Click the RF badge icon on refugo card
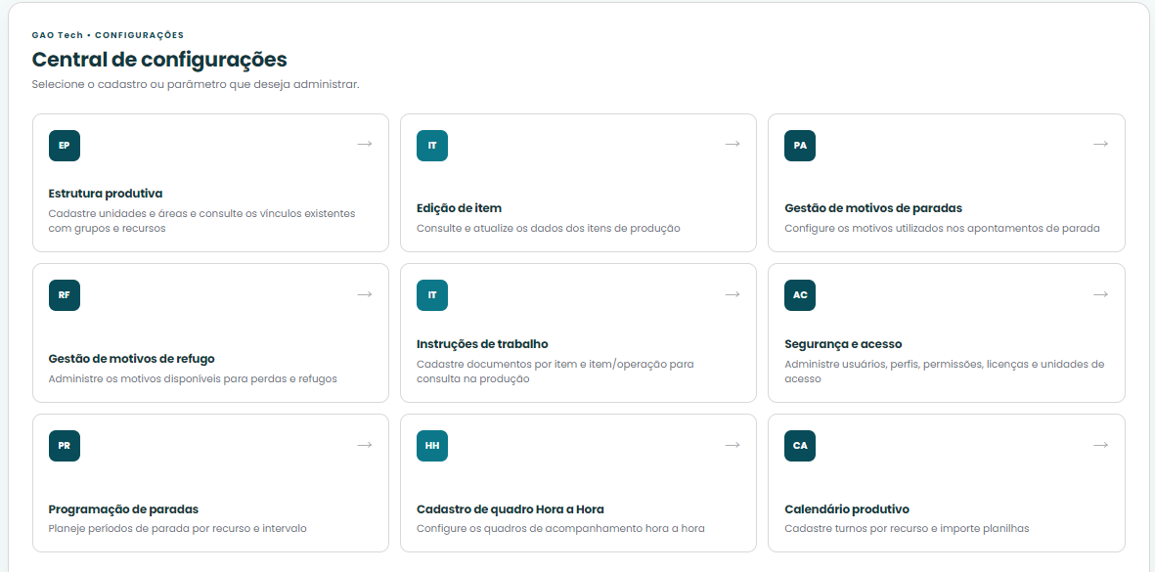 click(65, 295)
